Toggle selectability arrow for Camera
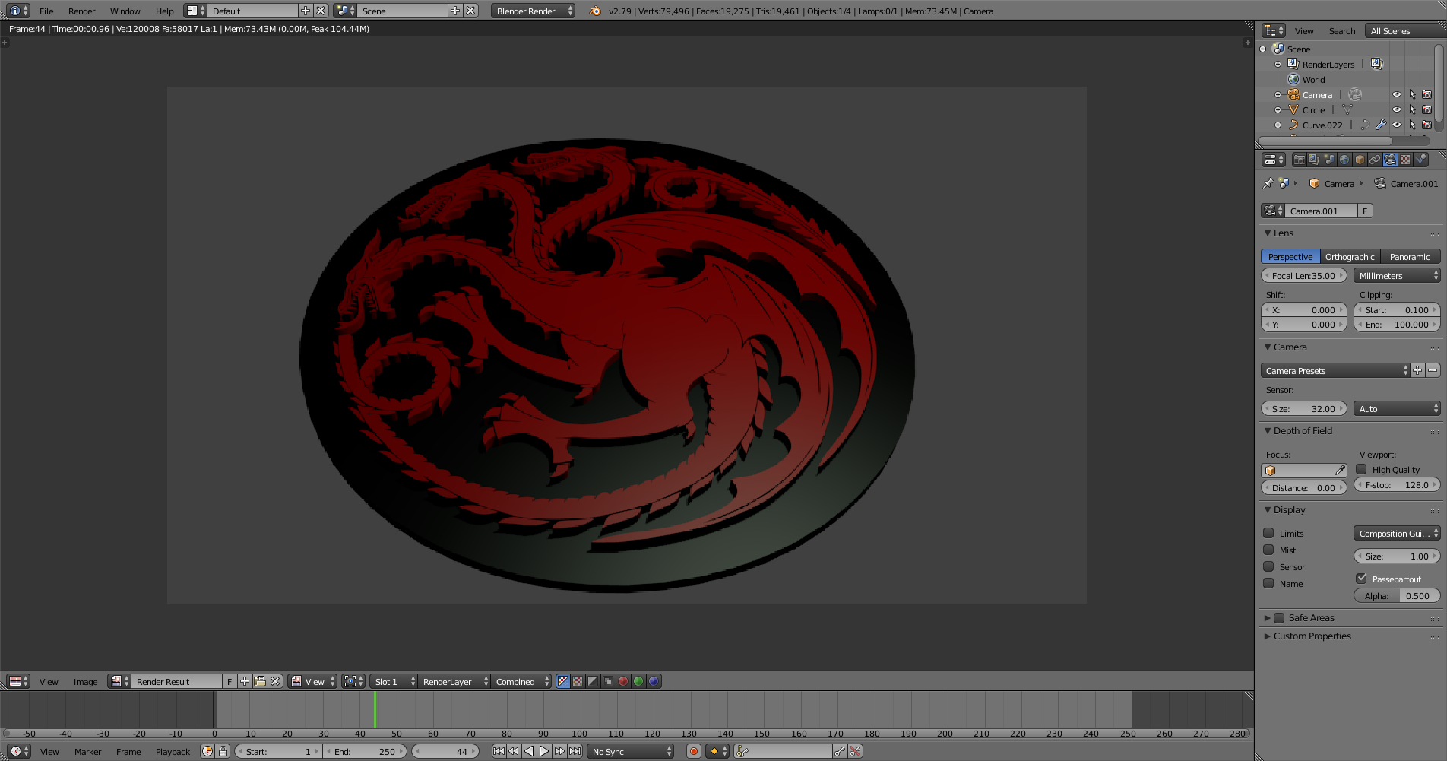This screenshot has width=1447, height=761. pos(1412,94)
